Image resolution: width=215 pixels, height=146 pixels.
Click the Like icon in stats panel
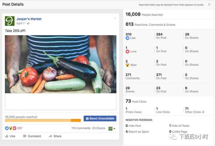127,38
